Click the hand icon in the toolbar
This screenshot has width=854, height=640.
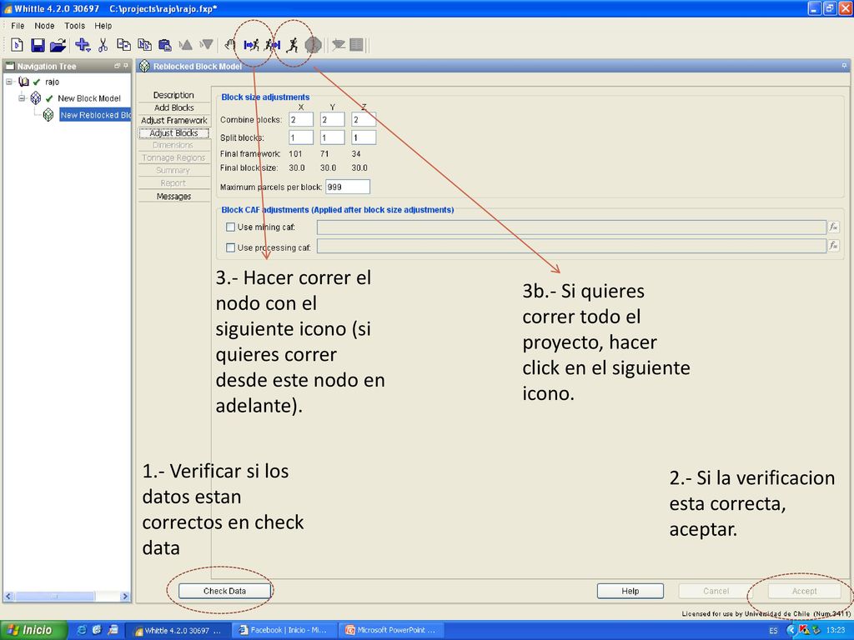pos(230,45)
